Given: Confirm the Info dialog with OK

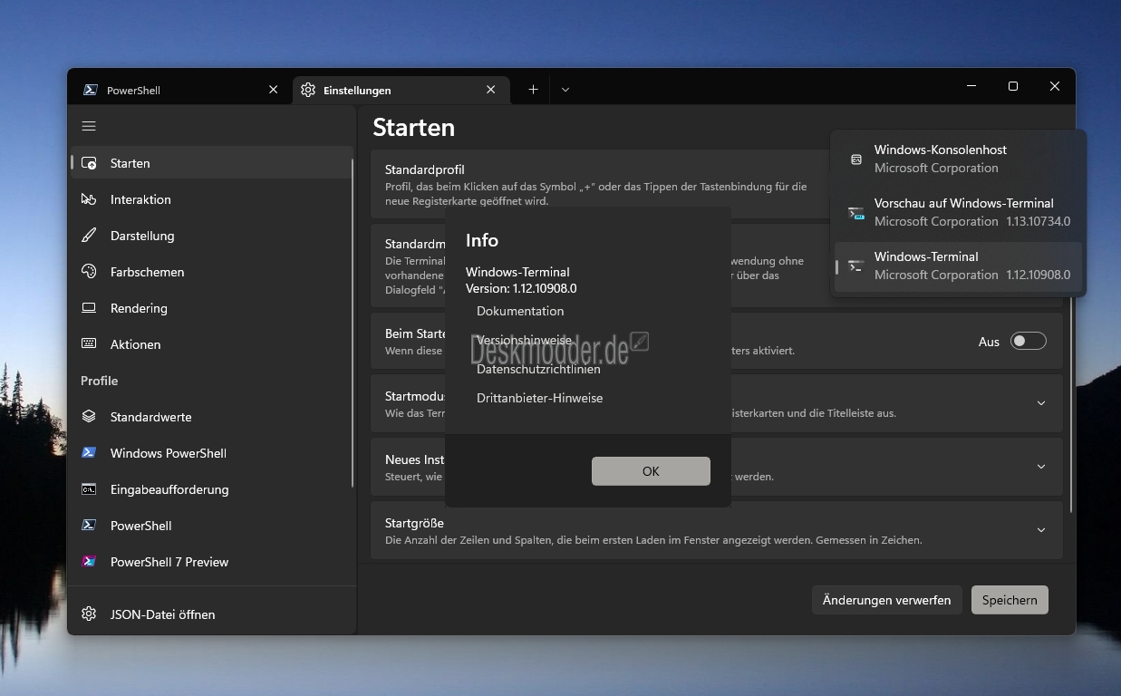Looking at the screenshot, I should [x=651, y=471].
